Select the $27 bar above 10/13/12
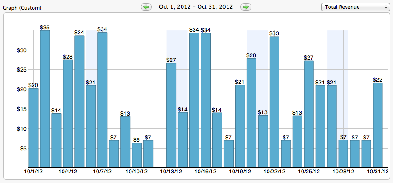Viewport: 393px width, 183px height. [x=171, y=115]
